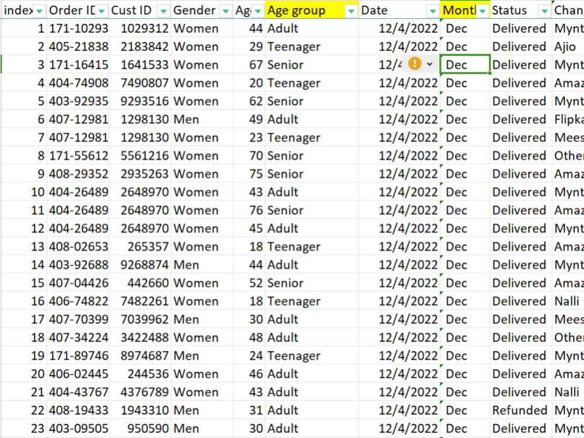Click the Delivered status in row 15
Screen dimensions: 584x438
(x=521, y=283)
